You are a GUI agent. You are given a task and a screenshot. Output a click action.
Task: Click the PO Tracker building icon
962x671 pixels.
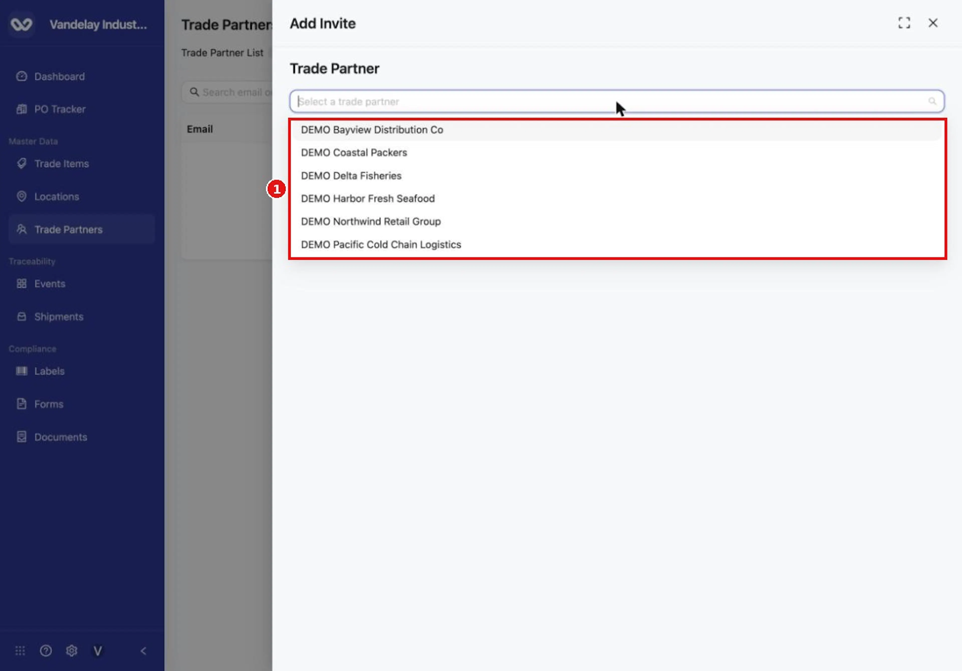coord(21,110)
